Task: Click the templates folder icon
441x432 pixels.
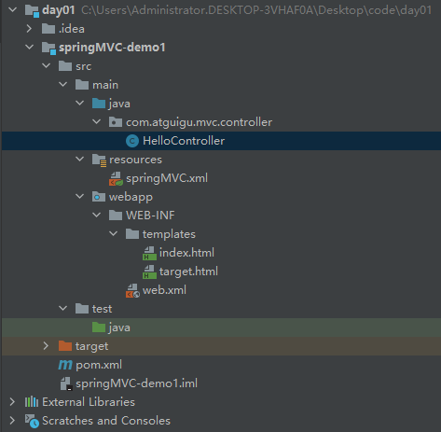Action: [x=132, y=234]
